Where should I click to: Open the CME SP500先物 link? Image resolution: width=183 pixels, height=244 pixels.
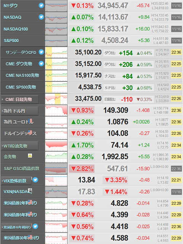[x=21, y=87]
